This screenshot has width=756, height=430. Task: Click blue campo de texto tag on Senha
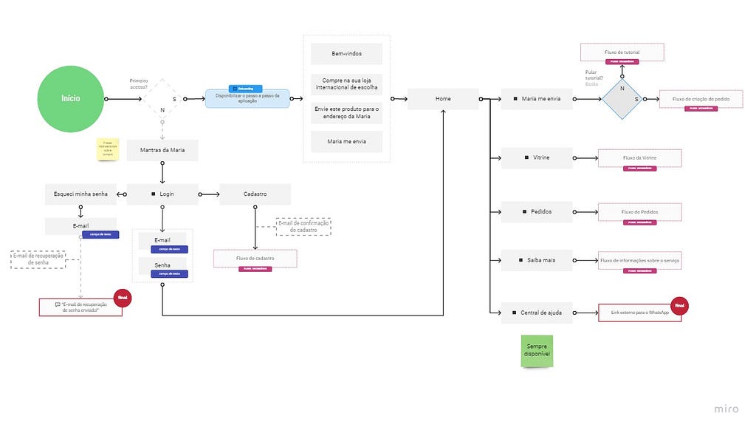tap(169, 274)
